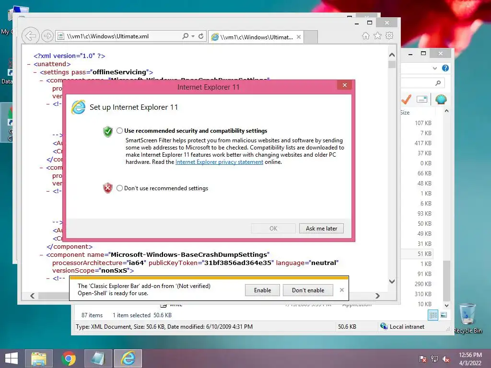
Task: Click the rename box icon in Explorer toolbar
Action: pyautogui.click(x=422, y=100)
